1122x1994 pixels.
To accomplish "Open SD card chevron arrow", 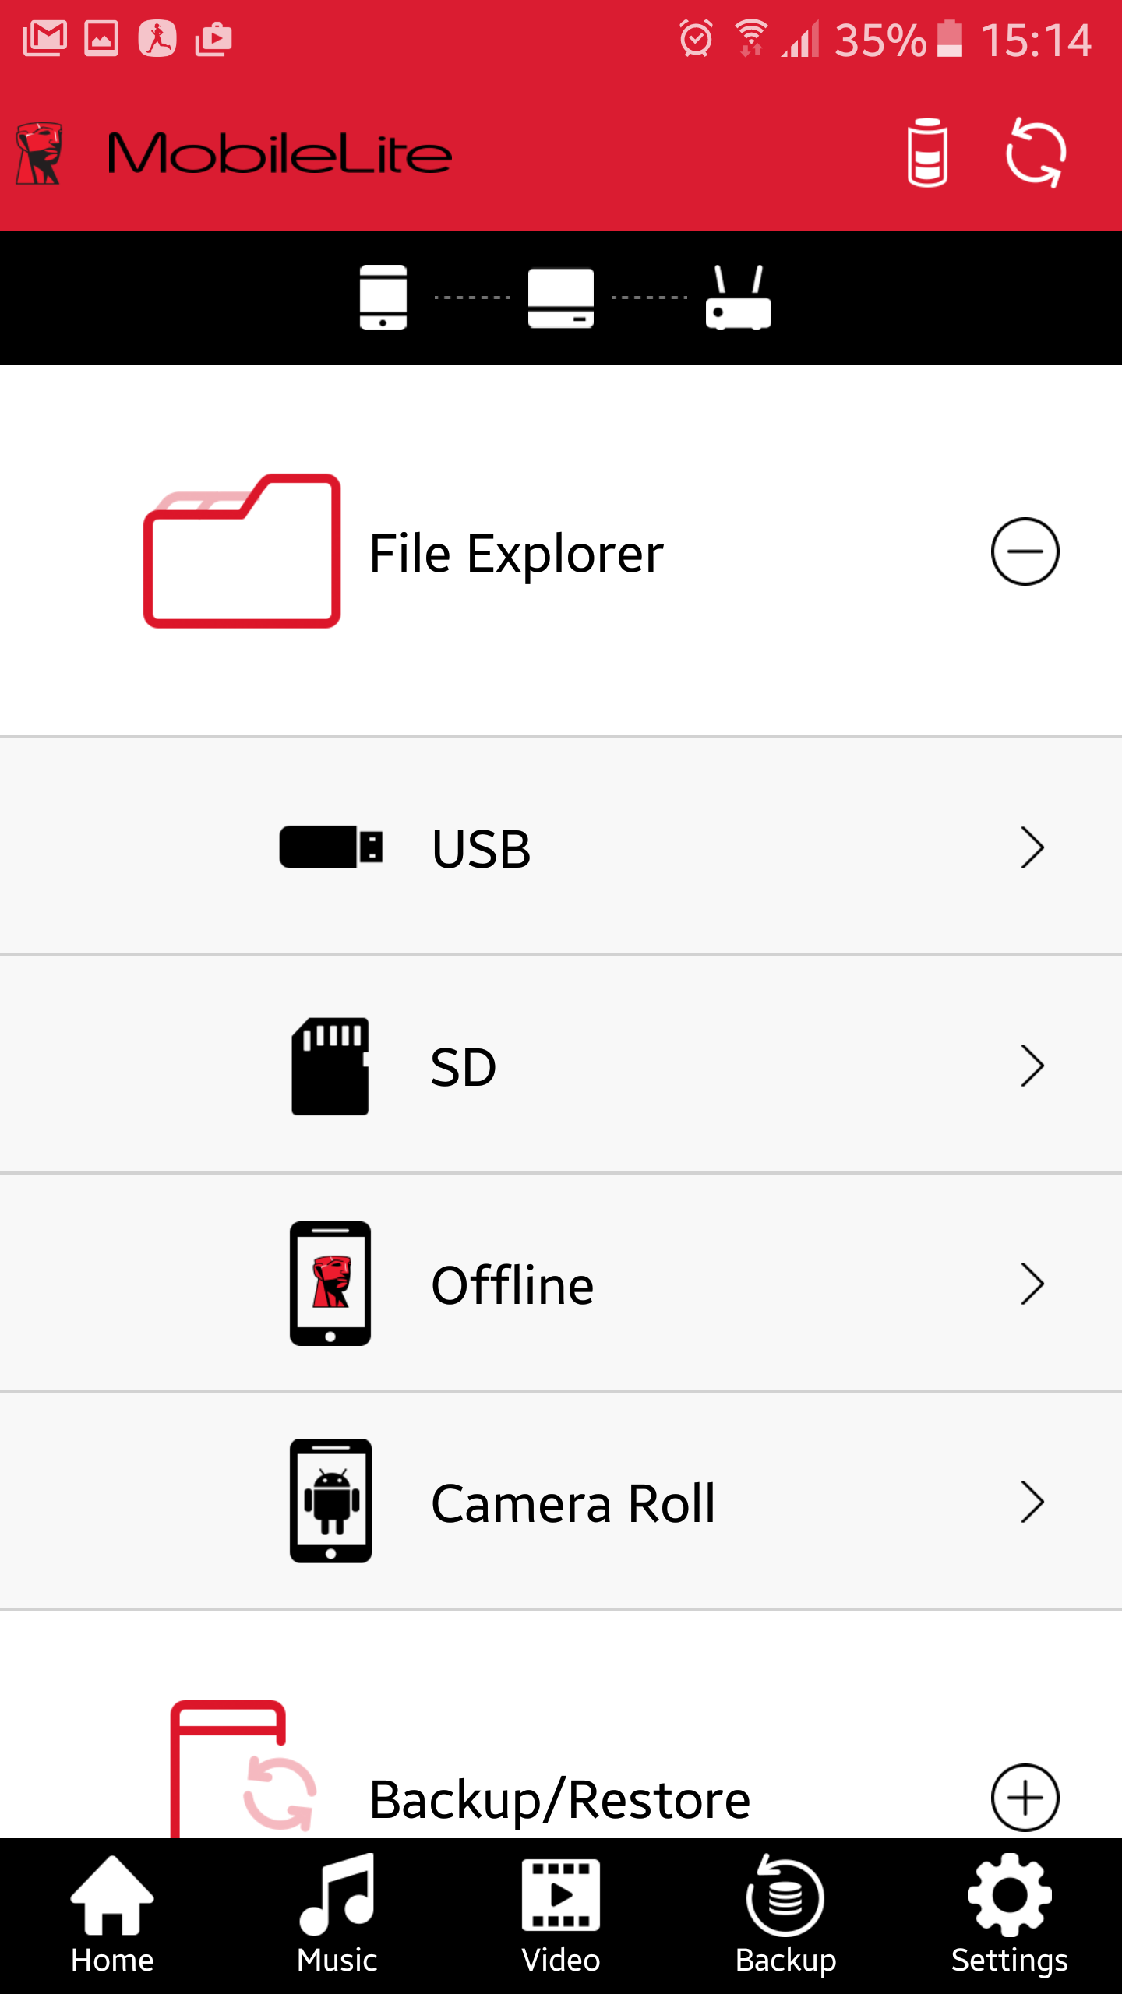I will [1032, 1066].
